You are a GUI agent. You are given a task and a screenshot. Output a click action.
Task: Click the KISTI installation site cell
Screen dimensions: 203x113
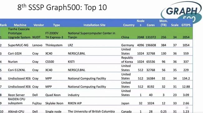point(71,62)
